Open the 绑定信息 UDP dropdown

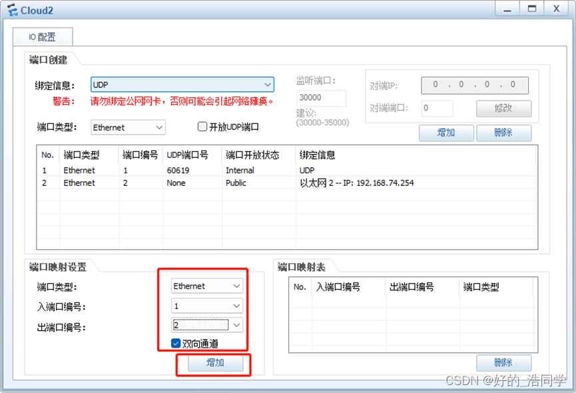182,85
